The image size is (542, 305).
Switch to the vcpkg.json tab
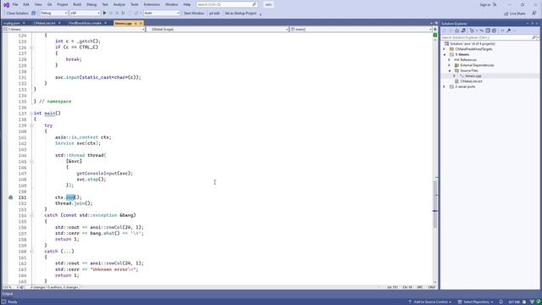(x=12, y=23)
